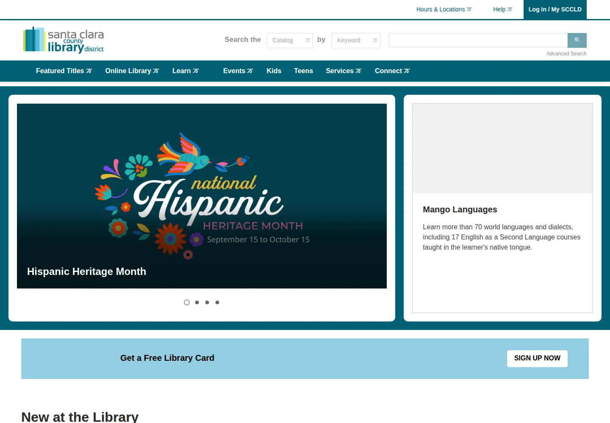Viewport: 610px width, 423px height.
Task: Click the New at the Library heading
Action: [80, 417]
